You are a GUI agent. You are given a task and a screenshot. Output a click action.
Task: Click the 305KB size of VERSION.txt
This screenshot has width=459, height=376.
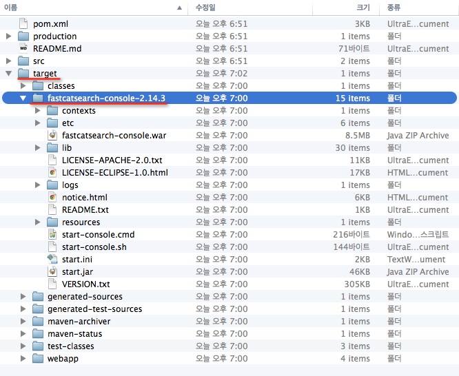[x=357, y=284]
